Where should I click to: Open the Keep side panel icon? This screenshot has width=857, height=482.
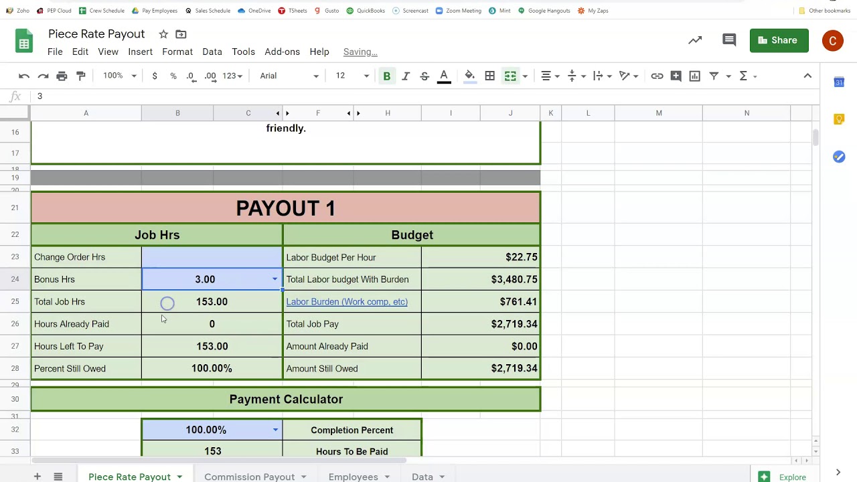tap(839, 119)
